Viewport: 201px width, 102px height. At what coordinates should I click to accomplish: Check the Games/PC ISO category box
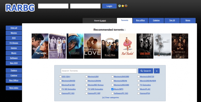tap(60, 93)
